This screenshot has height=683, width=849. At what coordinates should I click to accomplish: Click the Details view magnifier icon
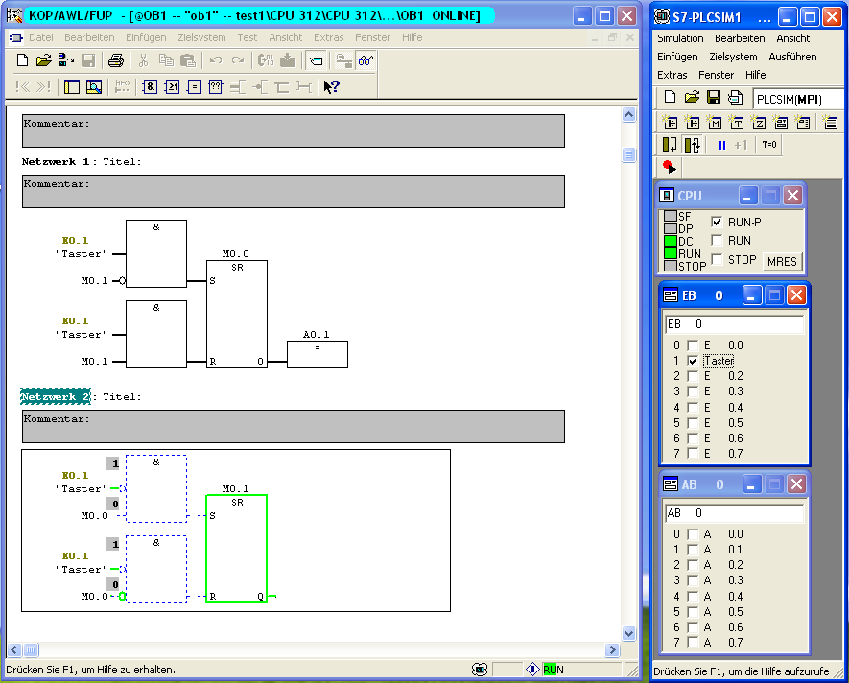point(94,86)
